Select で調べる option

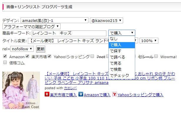point(122,57)
